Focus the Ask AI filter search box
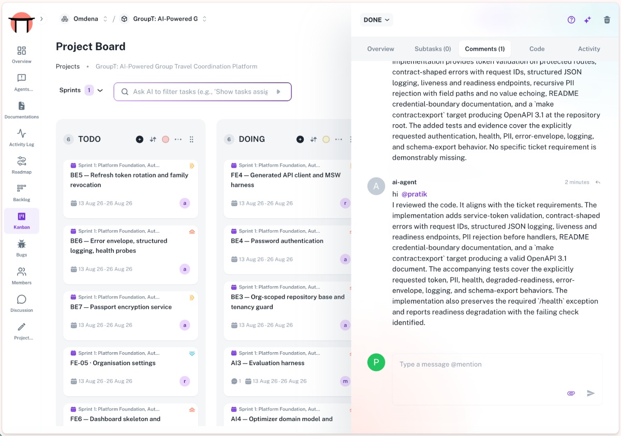The height and width of the screenshot is (436, 621). point(202,92)
